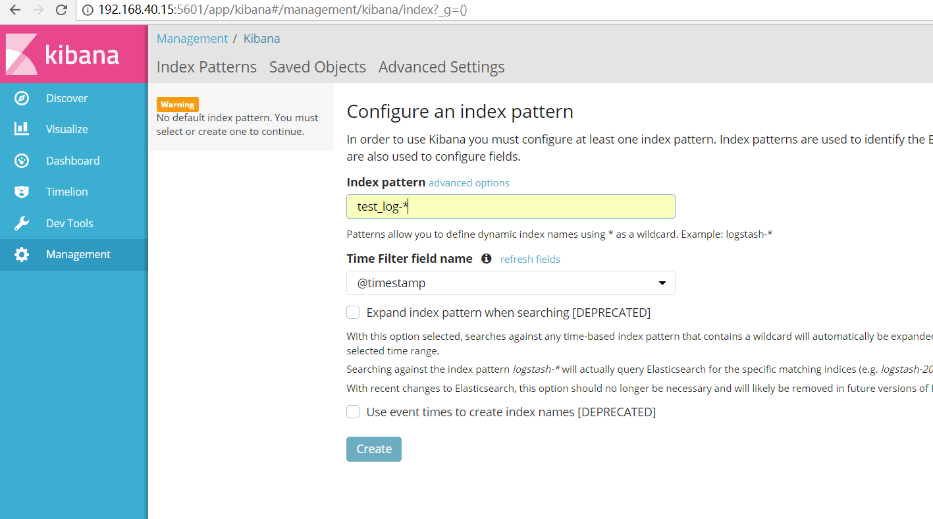Click the Configure an index pattern heading
The width and height of the screenshot is (933, 519).
click(460, 111)
